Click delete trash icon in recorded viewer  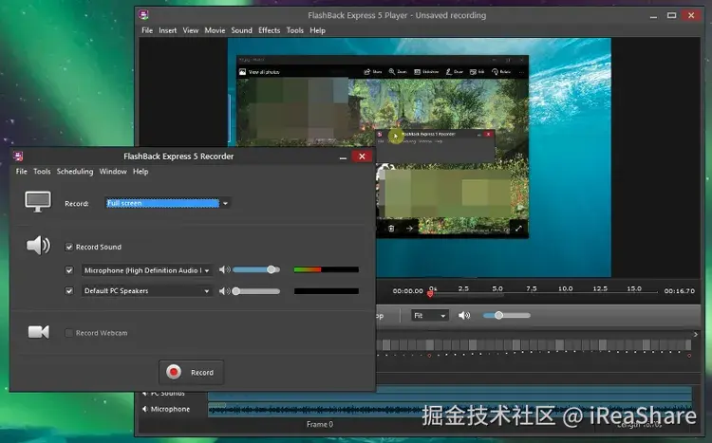pyautogui.click(x=391, y=229)
